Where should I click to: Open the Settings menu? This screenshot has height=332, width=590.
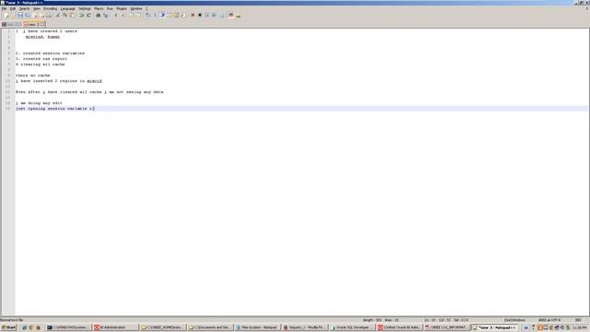[85, 8]
